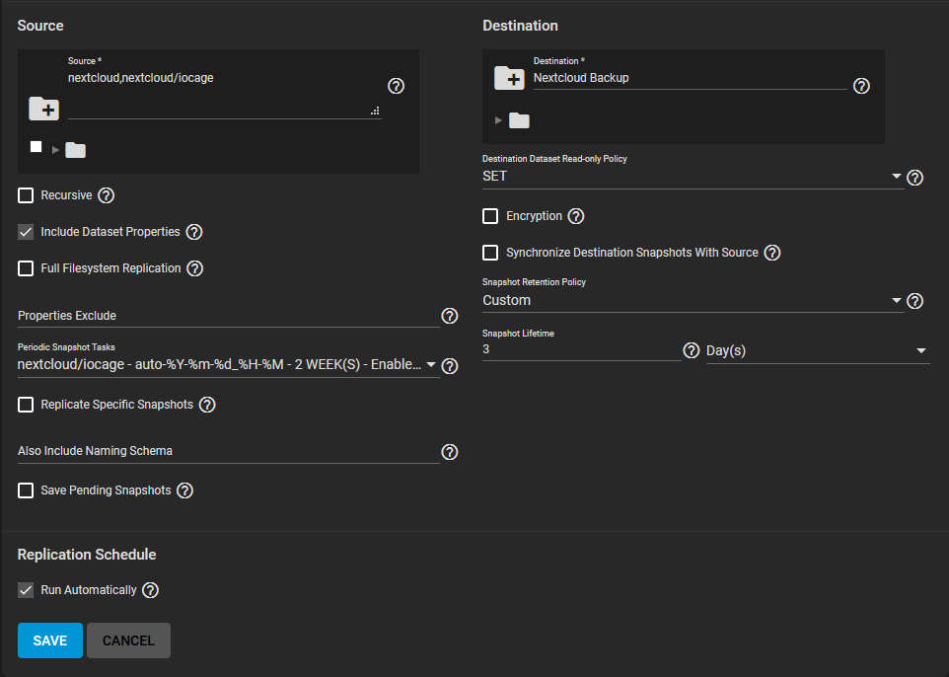Image resolution: width=949 pixels, height=677 pixels.
Task: Uncheck Include Dataset Properties
Action: click(26, 232)
